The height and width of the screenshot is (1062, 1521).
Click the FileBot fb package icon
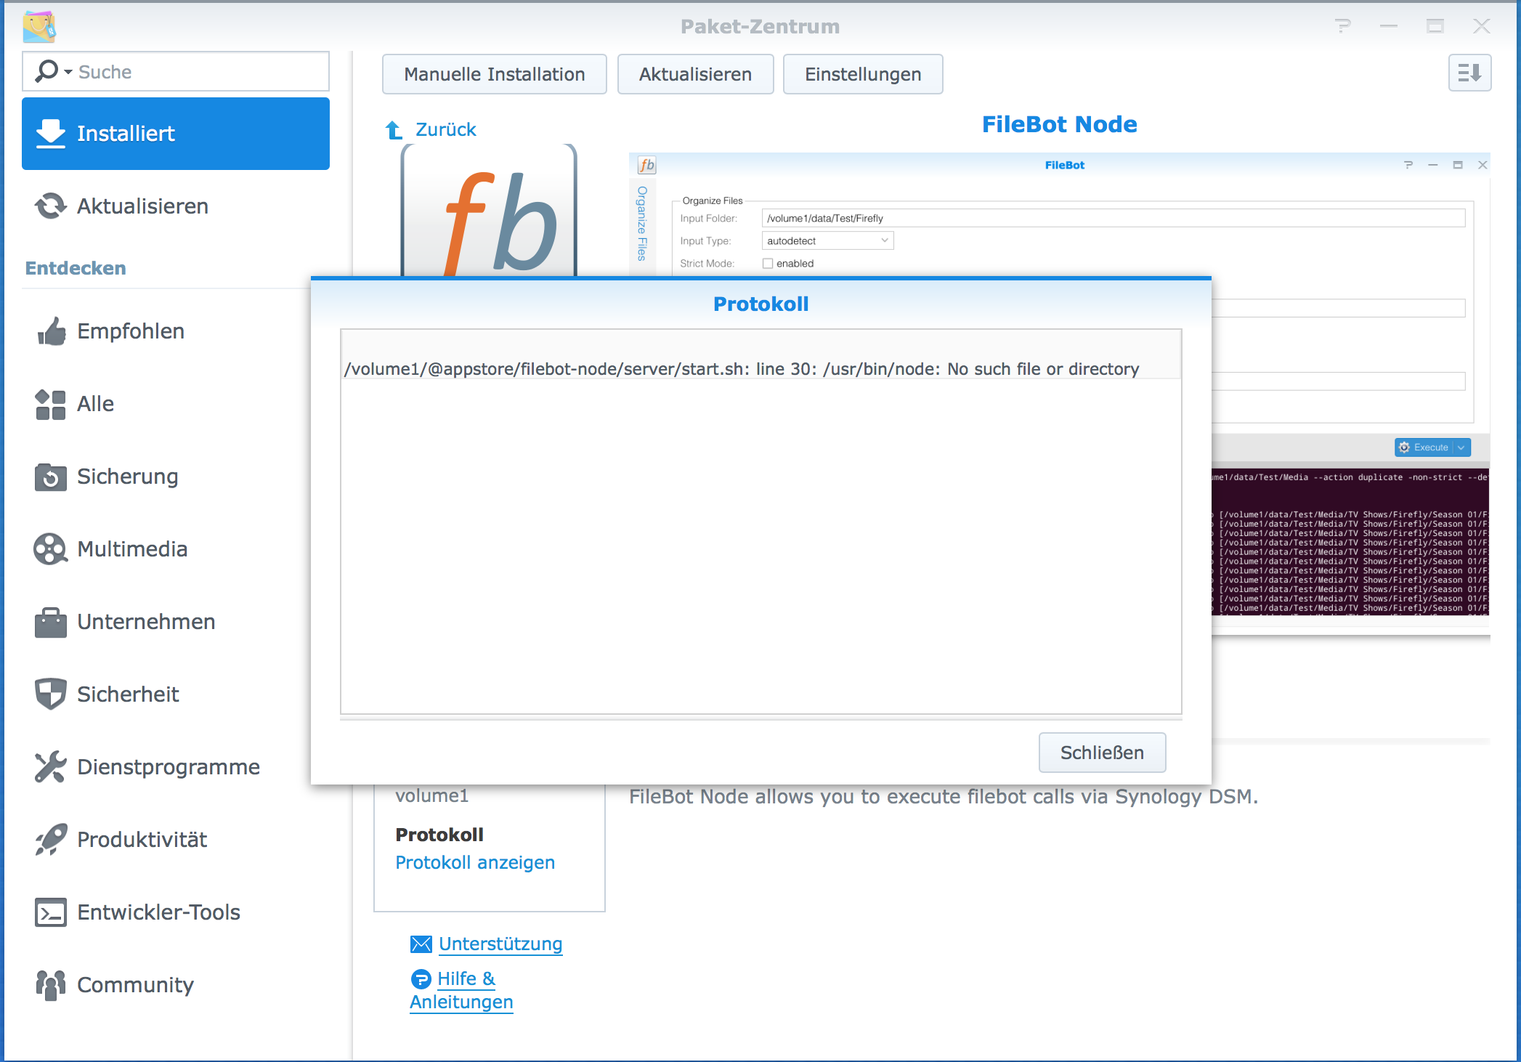click(489, 211)
